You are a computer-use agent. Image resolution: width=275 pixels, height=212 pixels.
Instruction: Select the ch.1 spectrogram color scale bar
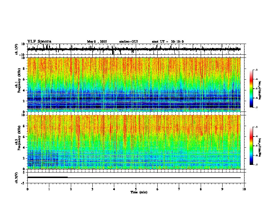251,89
